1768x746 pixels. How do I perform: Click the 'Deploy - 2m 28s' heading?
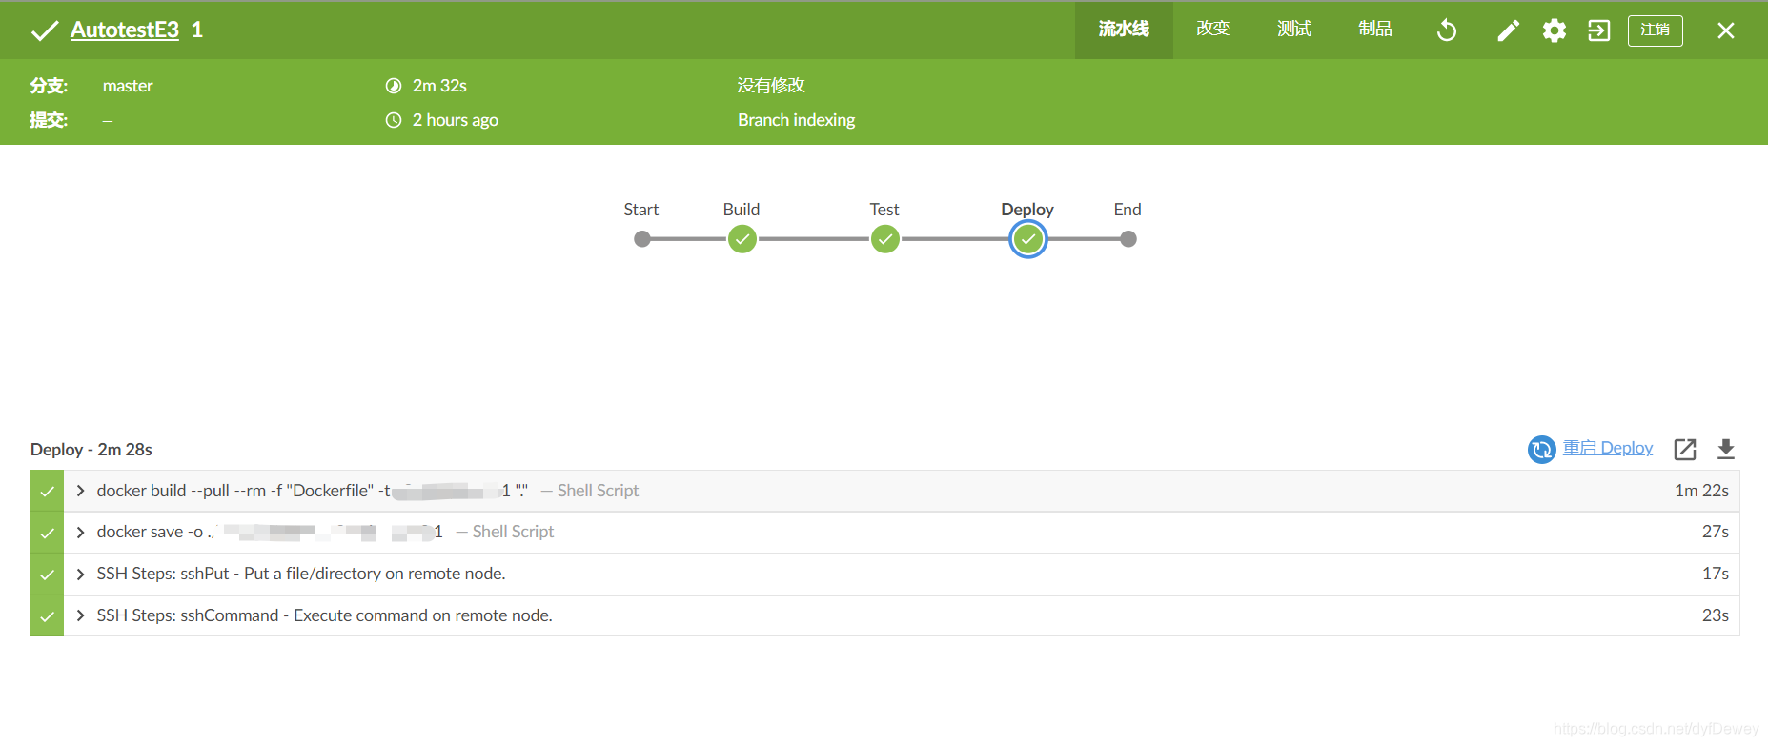pos(91,450)
